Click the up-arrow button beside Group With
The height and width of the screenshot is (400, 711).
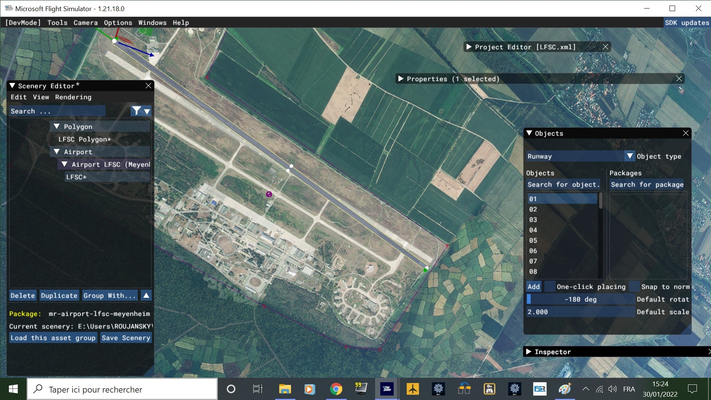(146, 296)
